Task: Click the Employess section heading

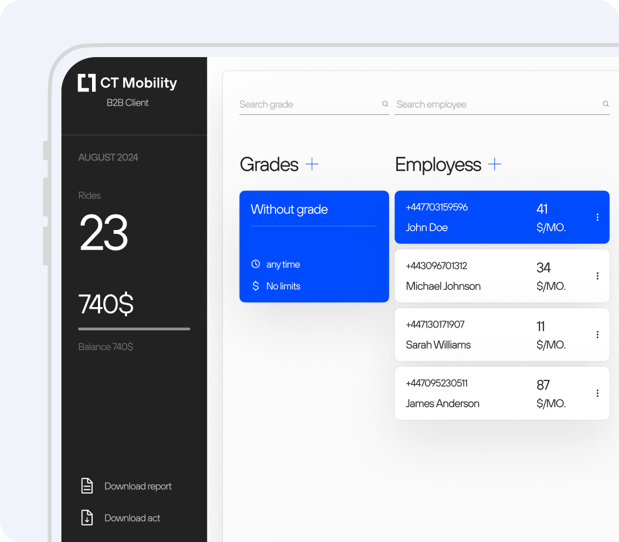Action: coord(438,165)
